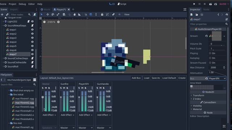Screen dimensions: 232x130
Task: Open the Stream resource dropdown arrow
Action: (x=224, y=36)
